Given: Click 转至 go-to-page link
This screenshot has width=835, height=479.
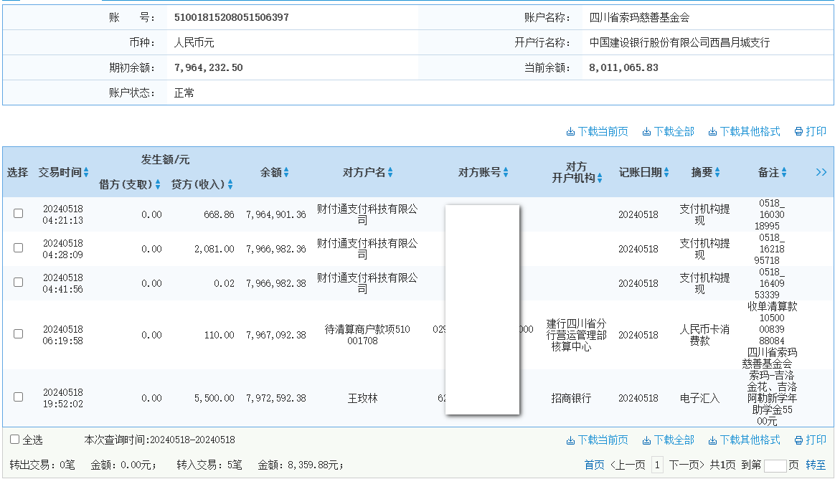Looking at the screenshot, I should (816, 465).
